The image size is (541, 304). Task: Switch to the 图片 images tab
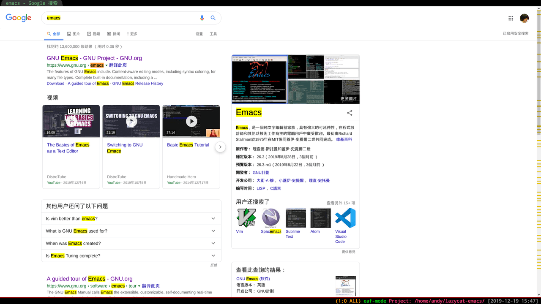pyautogui.click(x=73, y=34)
